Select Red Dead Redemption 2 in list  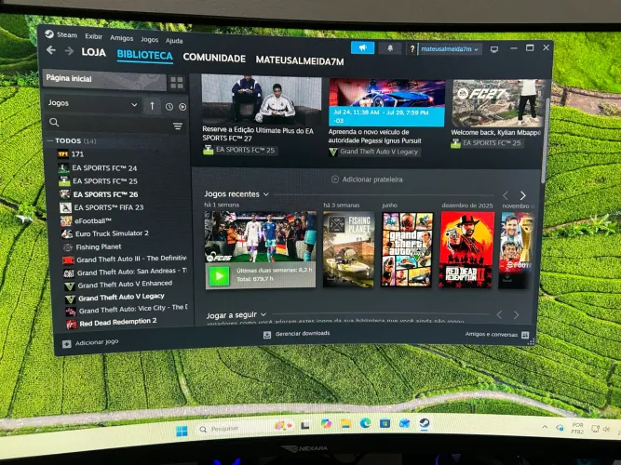coord(117,322)
